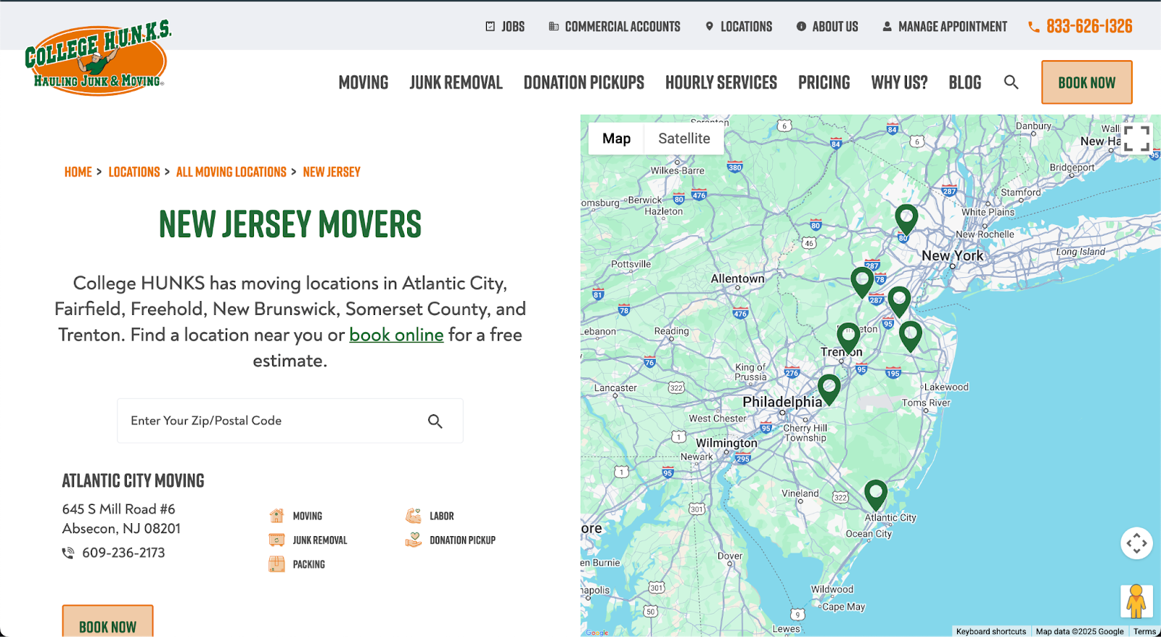Open the Donation Pickups menu
Viewport: 1161px width, 637px height.
click(583, 83)
